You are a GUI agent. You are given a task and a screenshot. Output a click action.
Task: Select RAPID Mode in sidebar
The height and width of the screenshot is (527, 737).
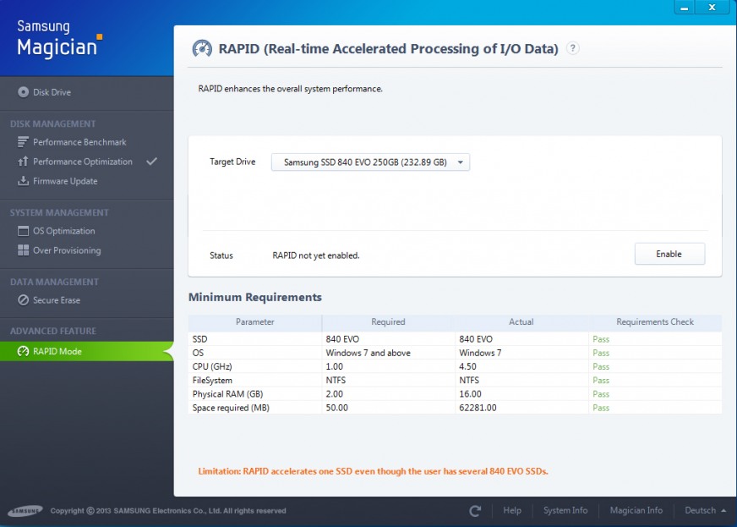coord(57,351)
